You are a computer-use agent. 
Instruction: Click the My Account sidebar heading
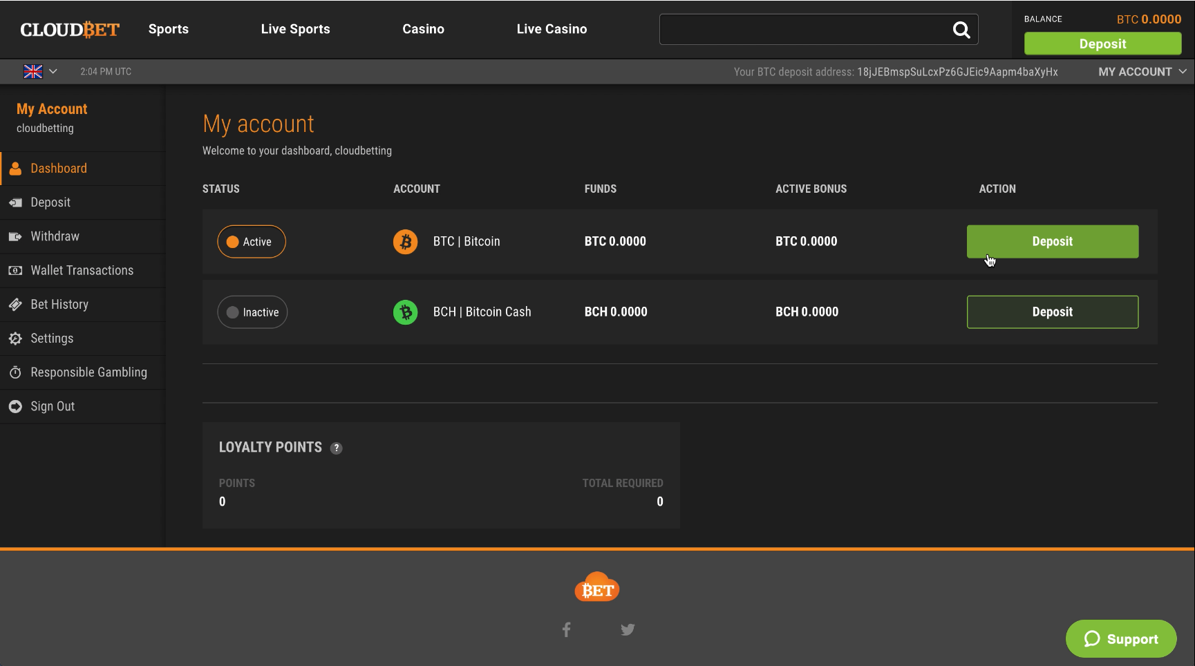point(52,109)
